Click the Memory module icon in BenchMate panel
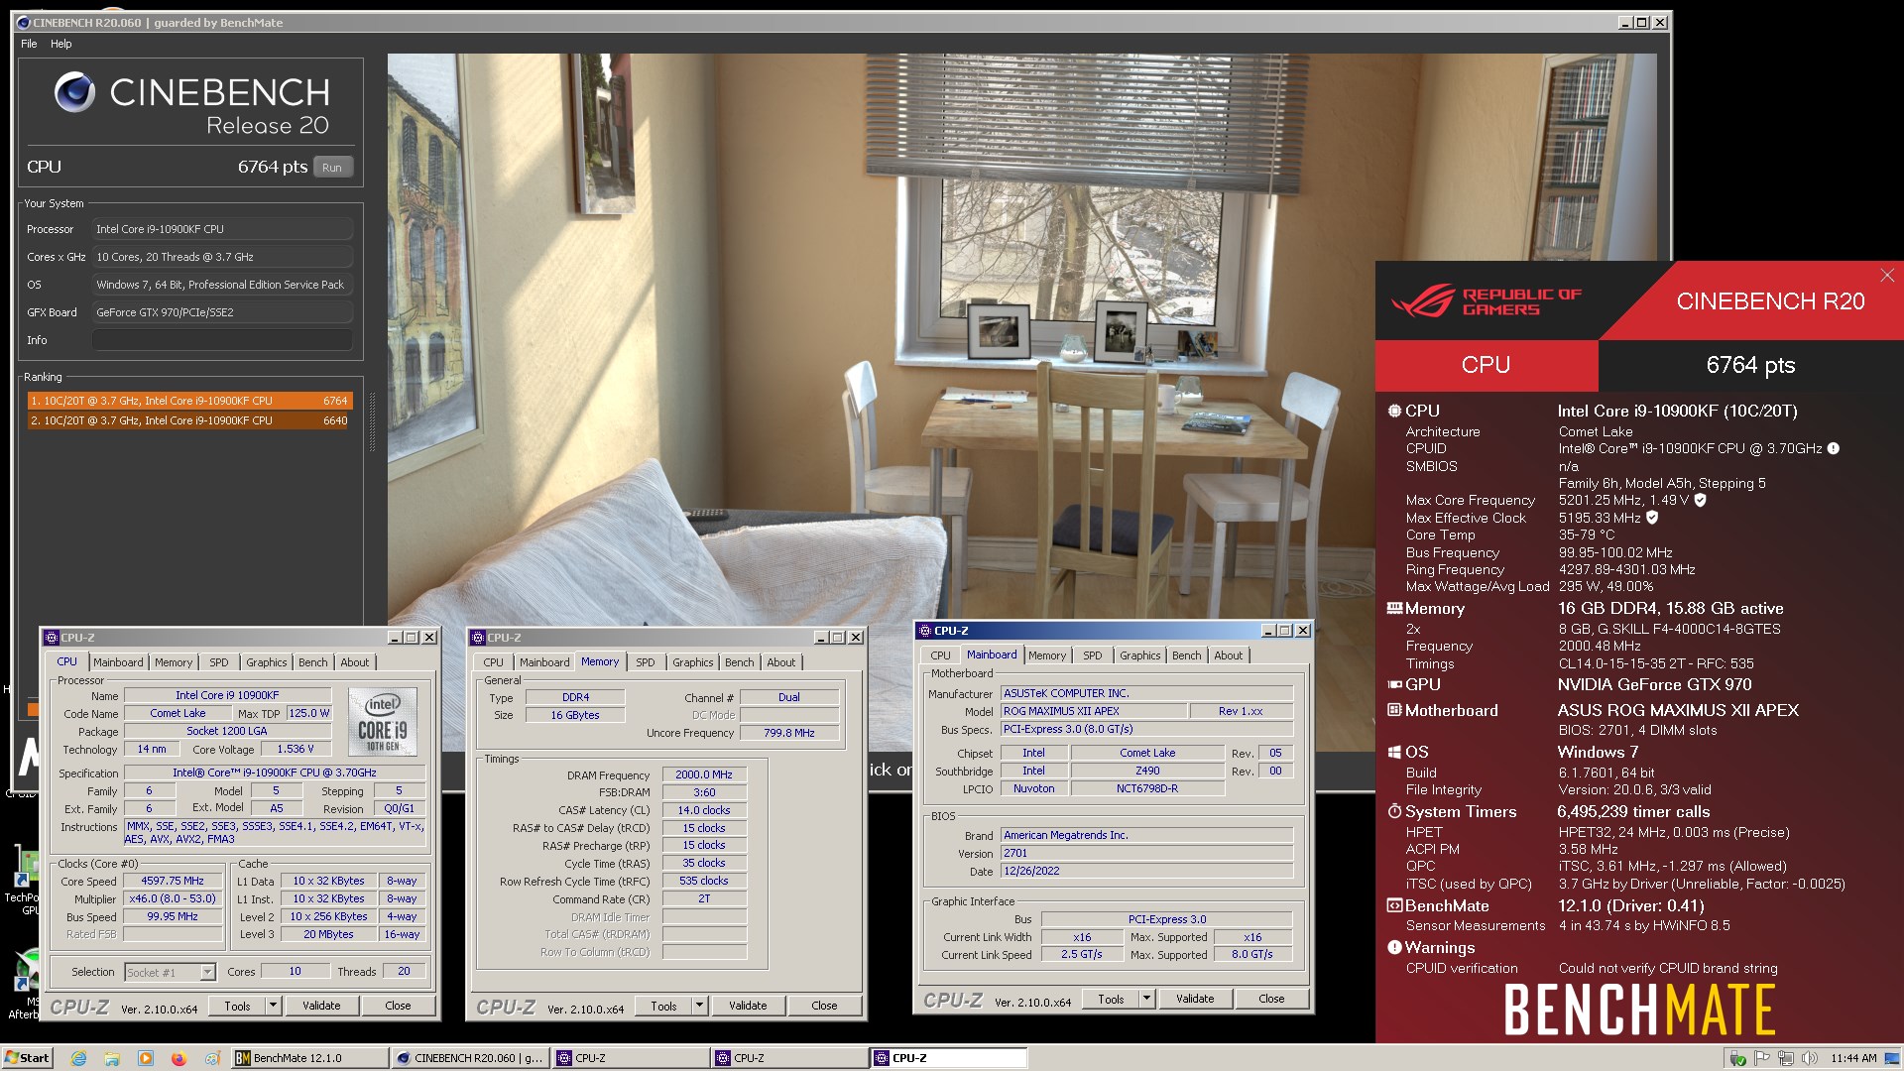Screen dimensions: 1904x1071 (1394, 608)
